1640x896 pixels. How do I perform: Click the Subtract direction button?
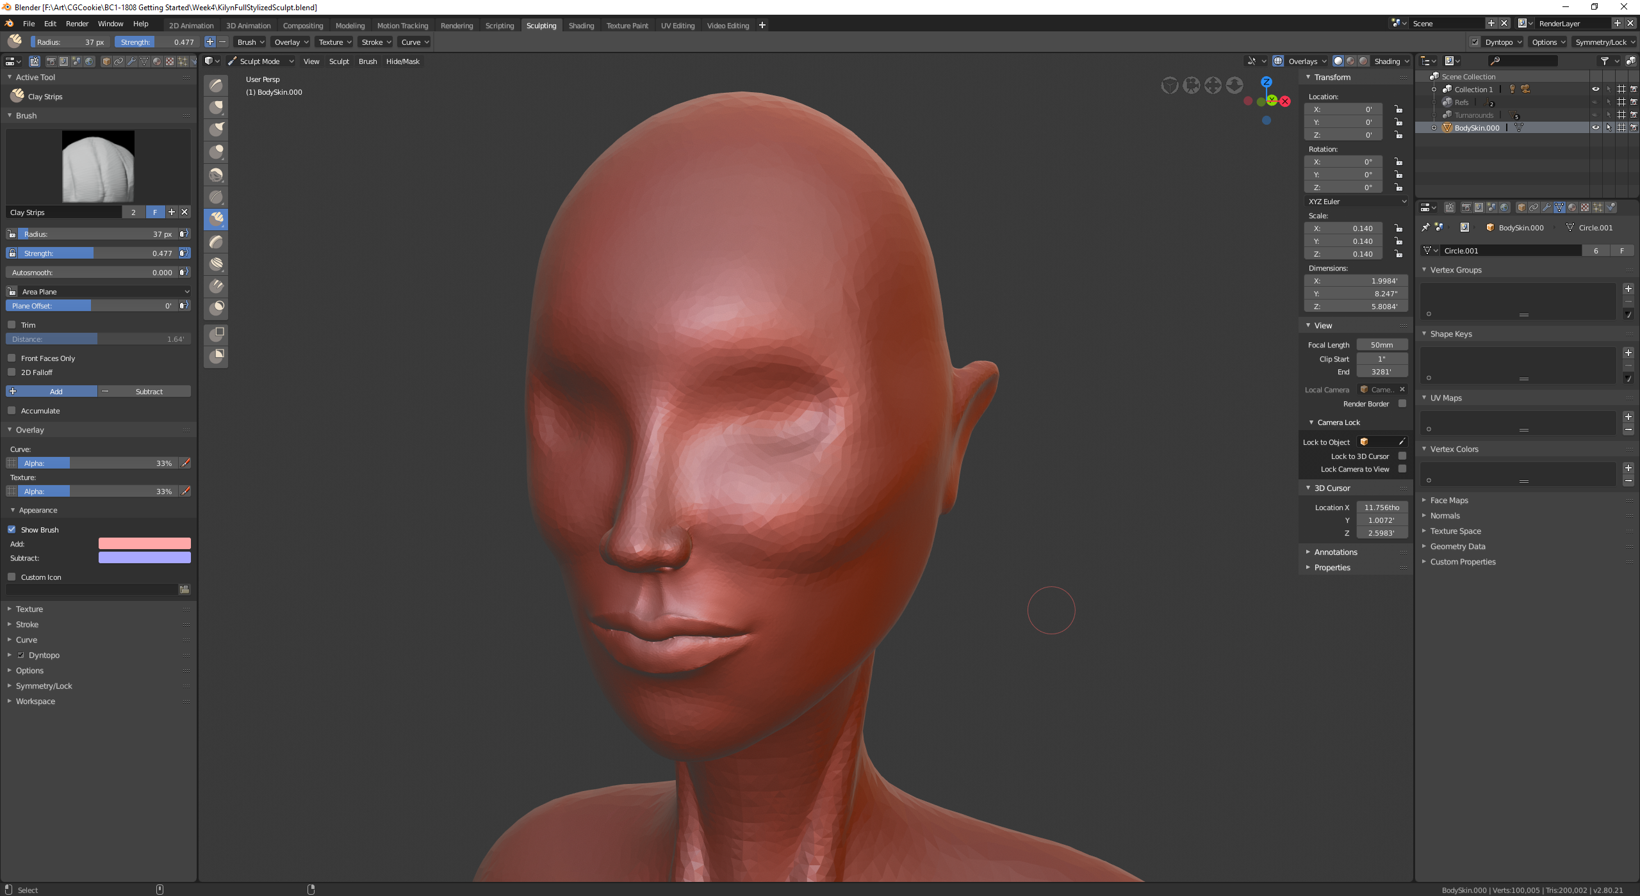tap(144, 392)
